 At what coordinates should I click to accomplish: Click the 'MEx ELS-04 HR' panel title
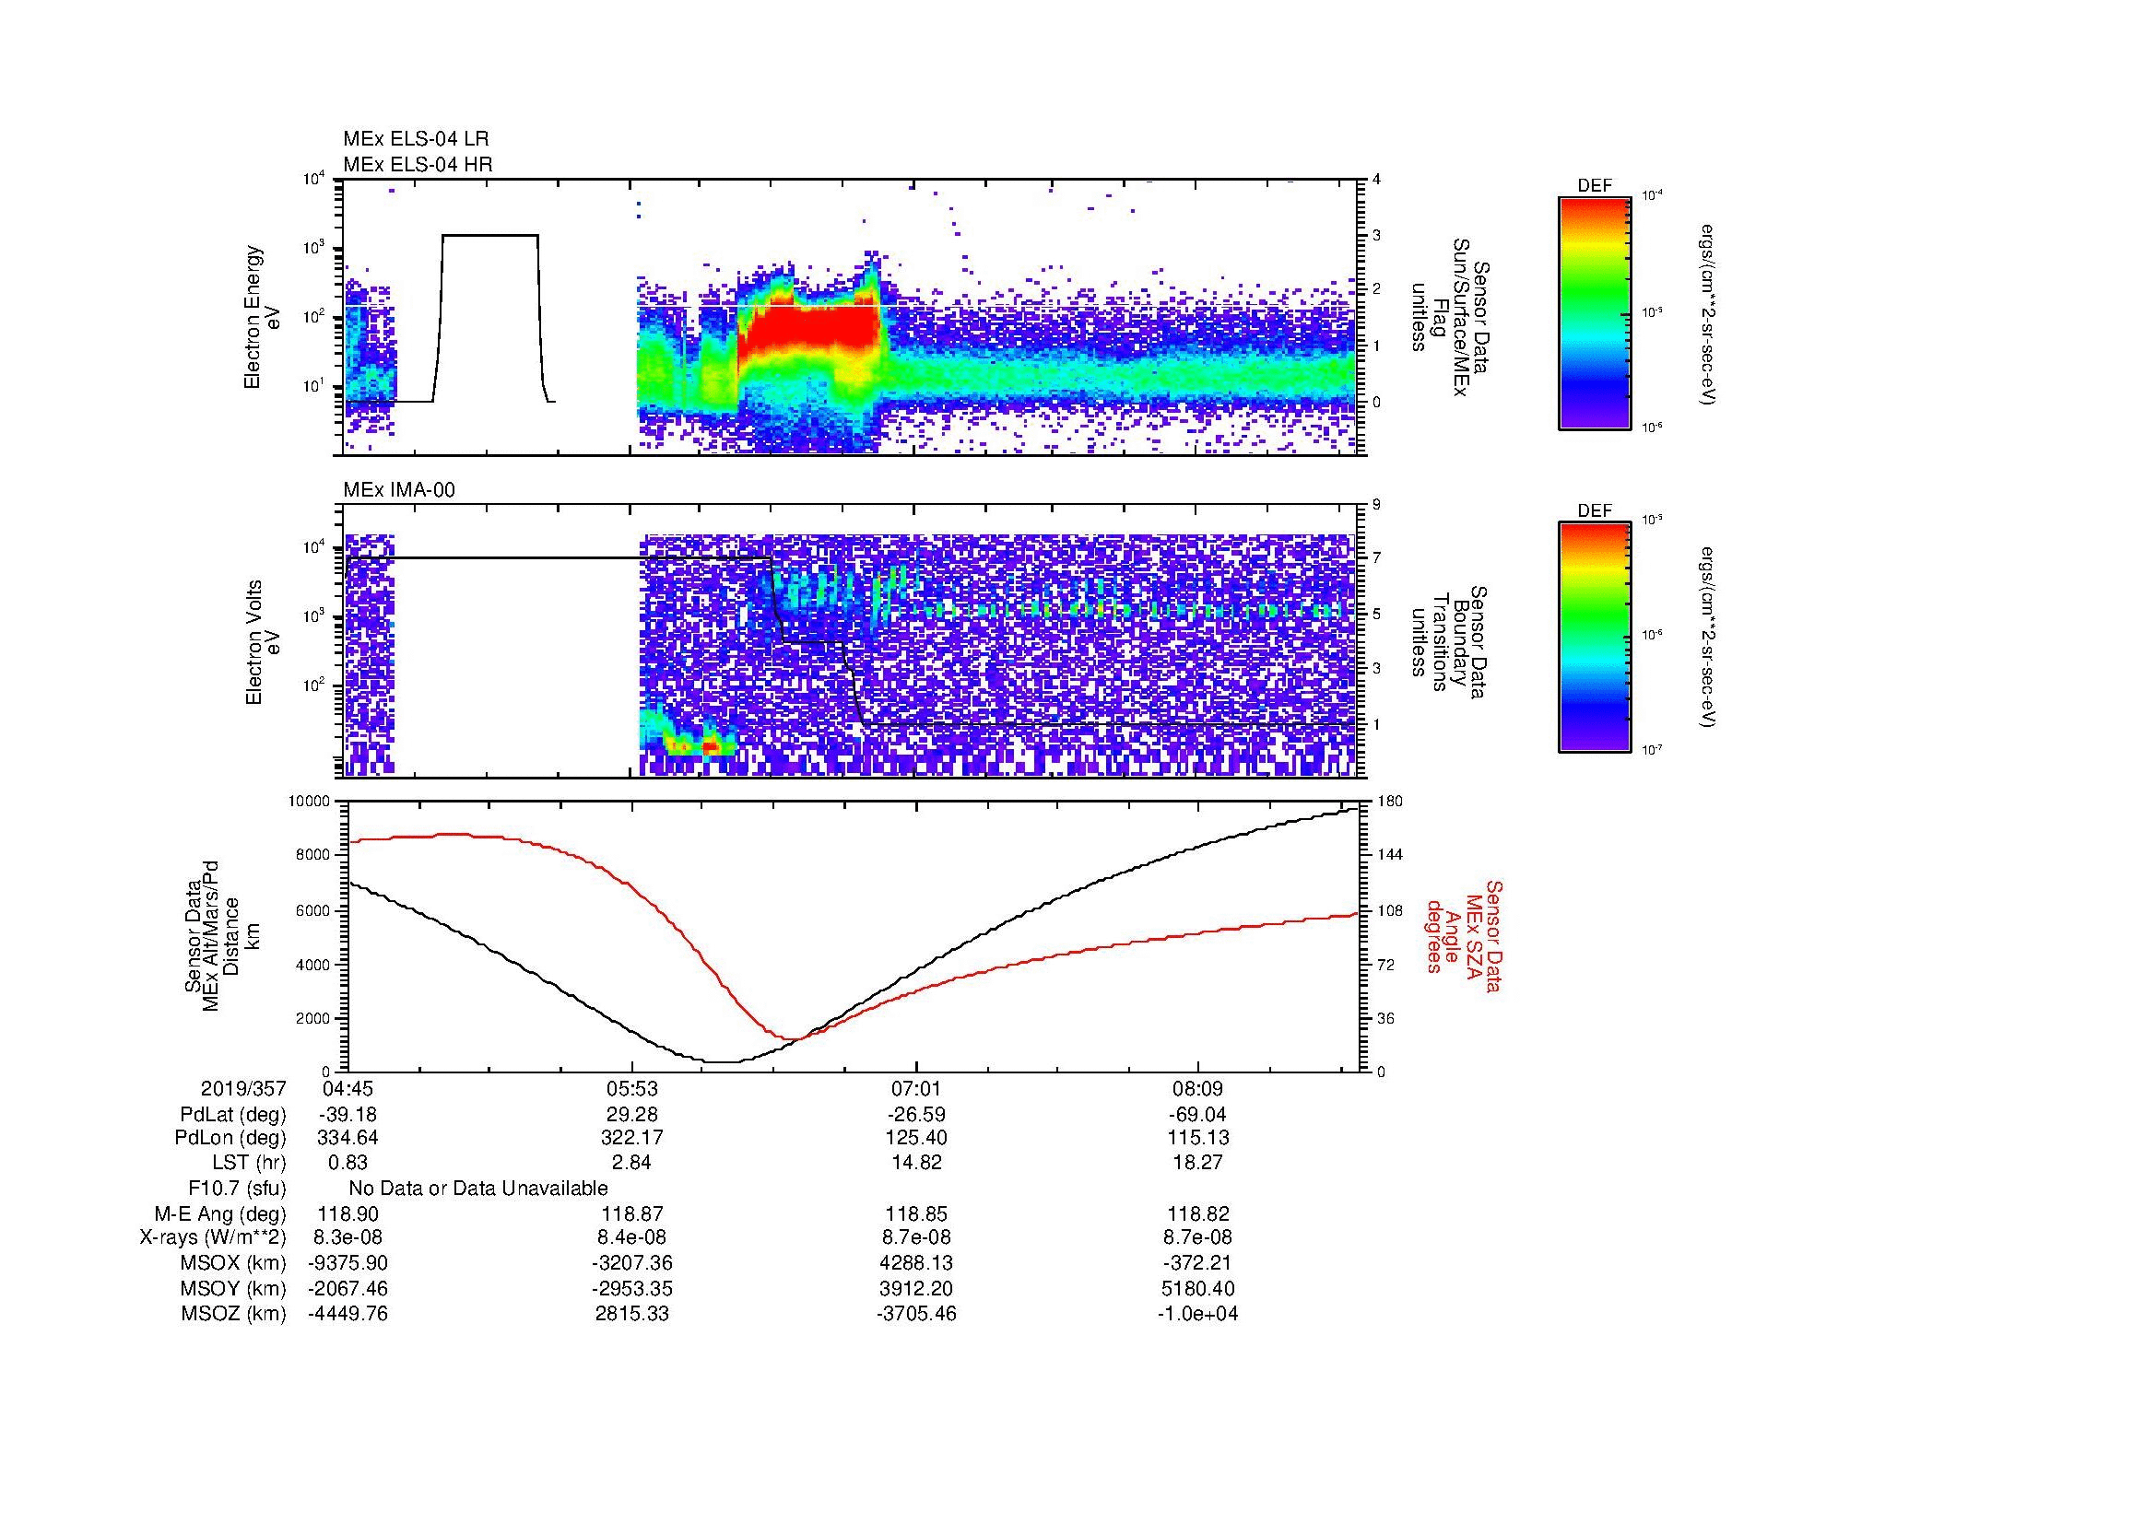[418, 164]
